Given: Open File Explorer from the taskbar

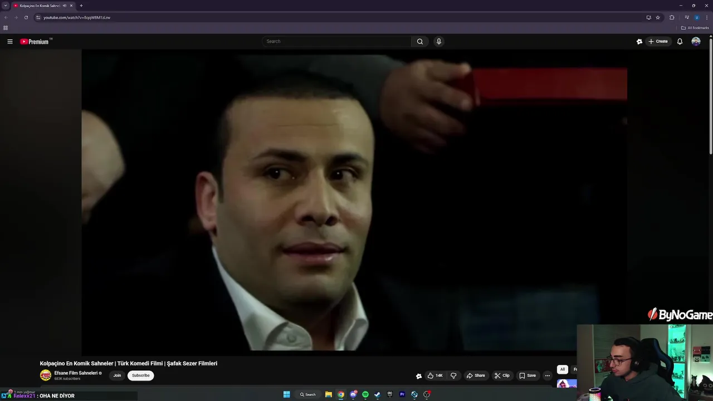Looking at the screenshot, I should pos(329,394).
